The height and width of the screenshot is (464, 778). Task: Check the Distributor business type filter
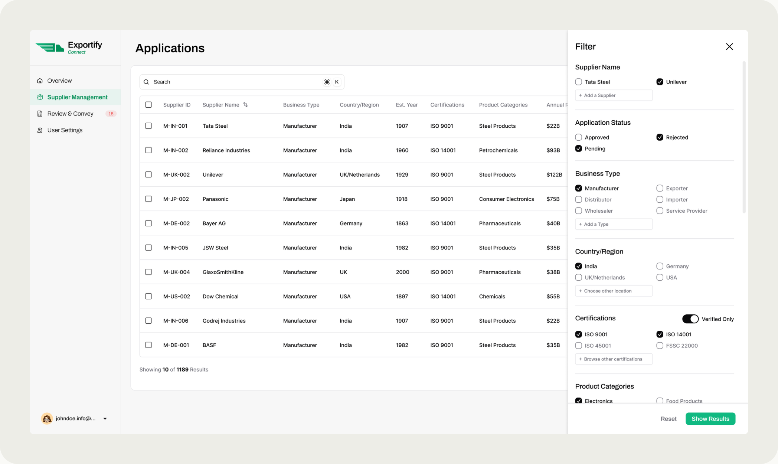pyautogui.click(x=578, y=199)
